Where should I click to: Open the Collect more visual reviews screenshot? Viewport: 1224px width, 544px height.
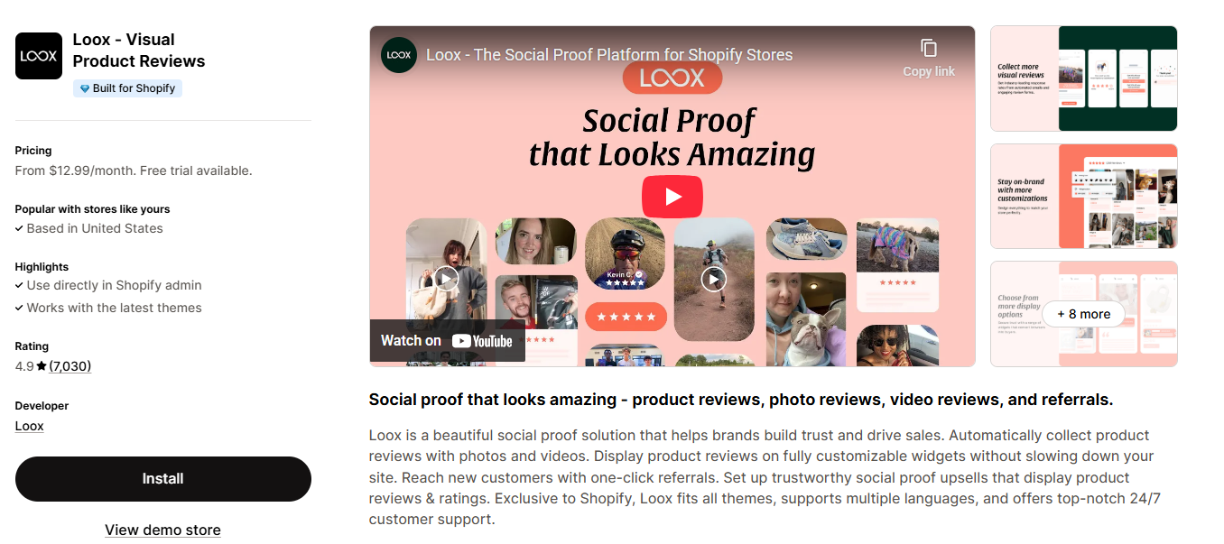[x=1083, y=78]
